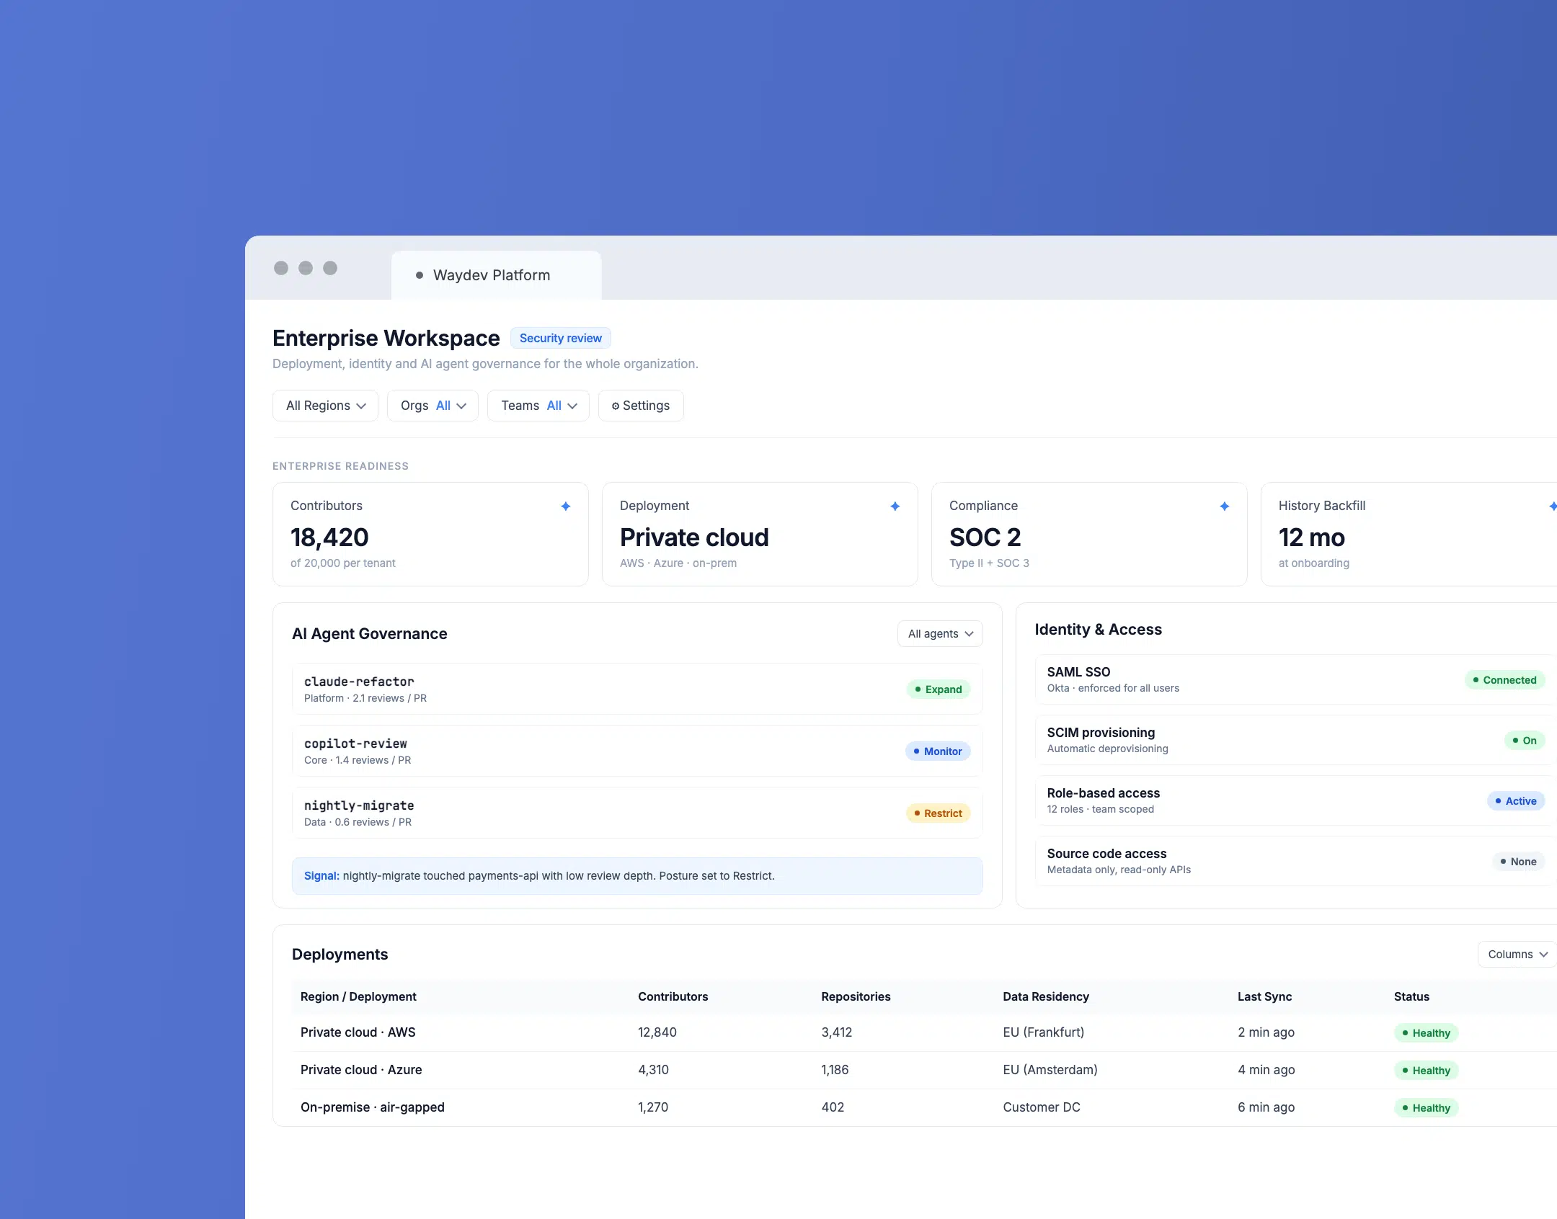The height and width of the screenshot is (1219, 1557).
Task: Select the nightly-migrate agent row
Action: pos(637,813)
